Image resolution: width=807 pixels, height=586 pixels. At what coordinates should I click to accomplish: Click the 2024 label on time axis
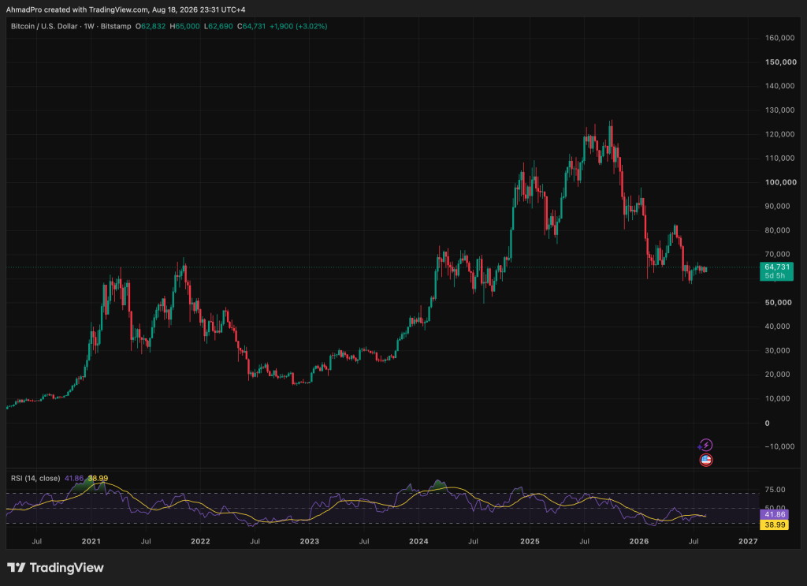pos(418,541)
